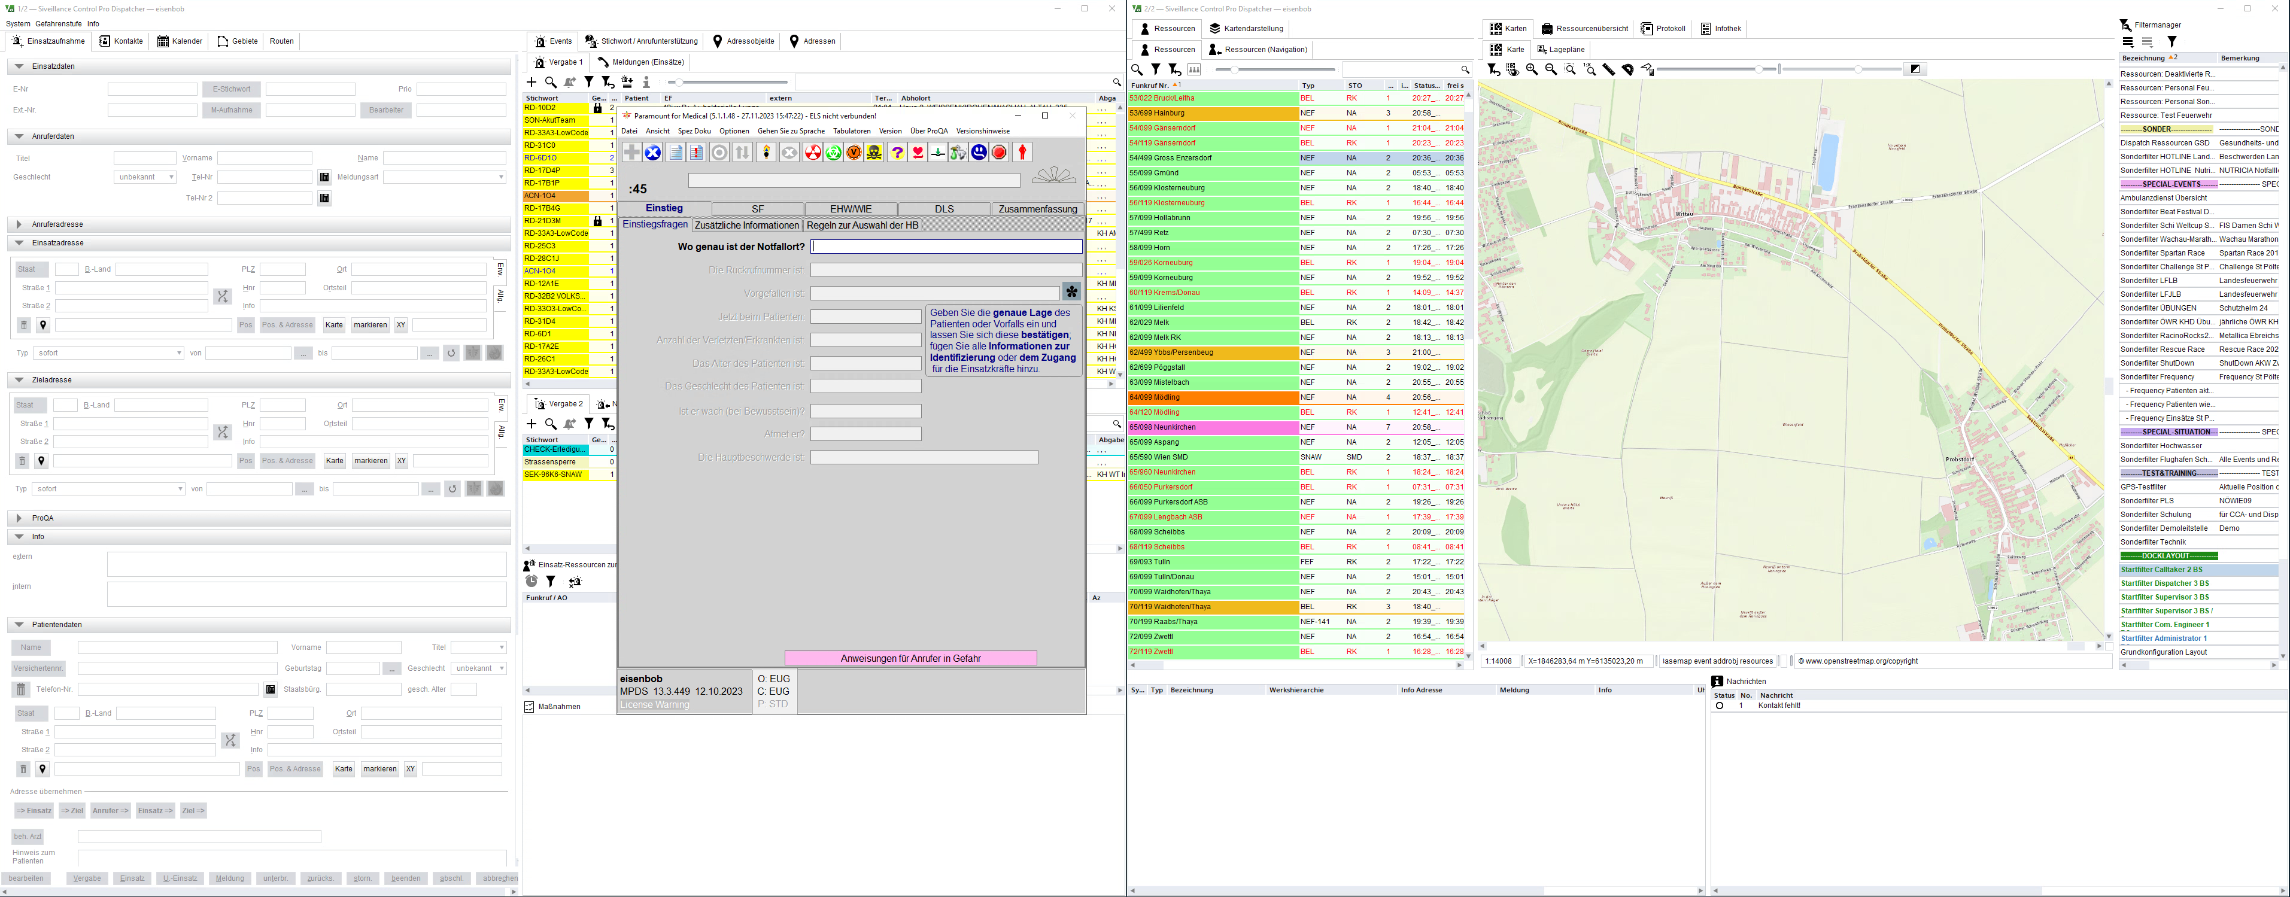This screenshot has height=897, width=2290.
Task: Click the red person figure icon
Action: tap(1022, 153)
